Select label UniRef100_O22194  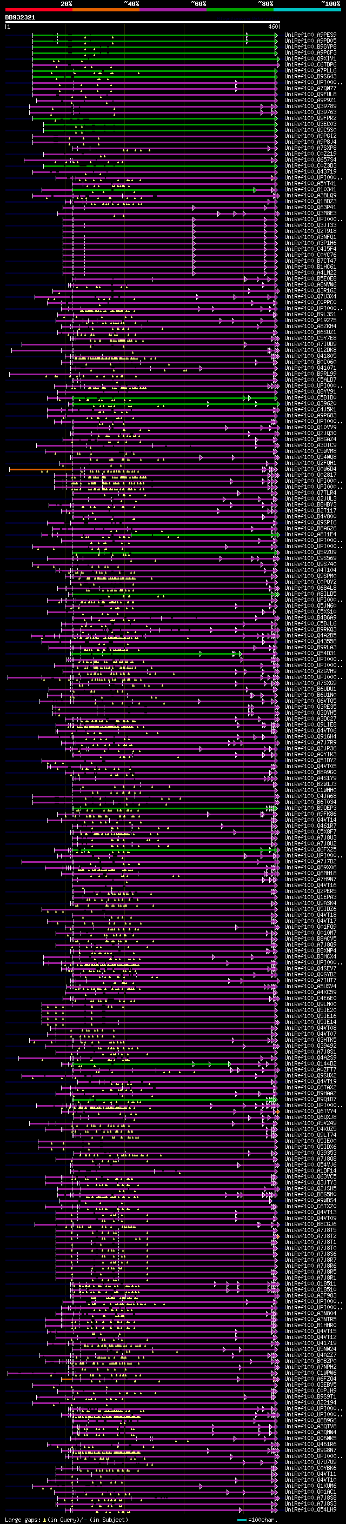tap(310, 1402)
